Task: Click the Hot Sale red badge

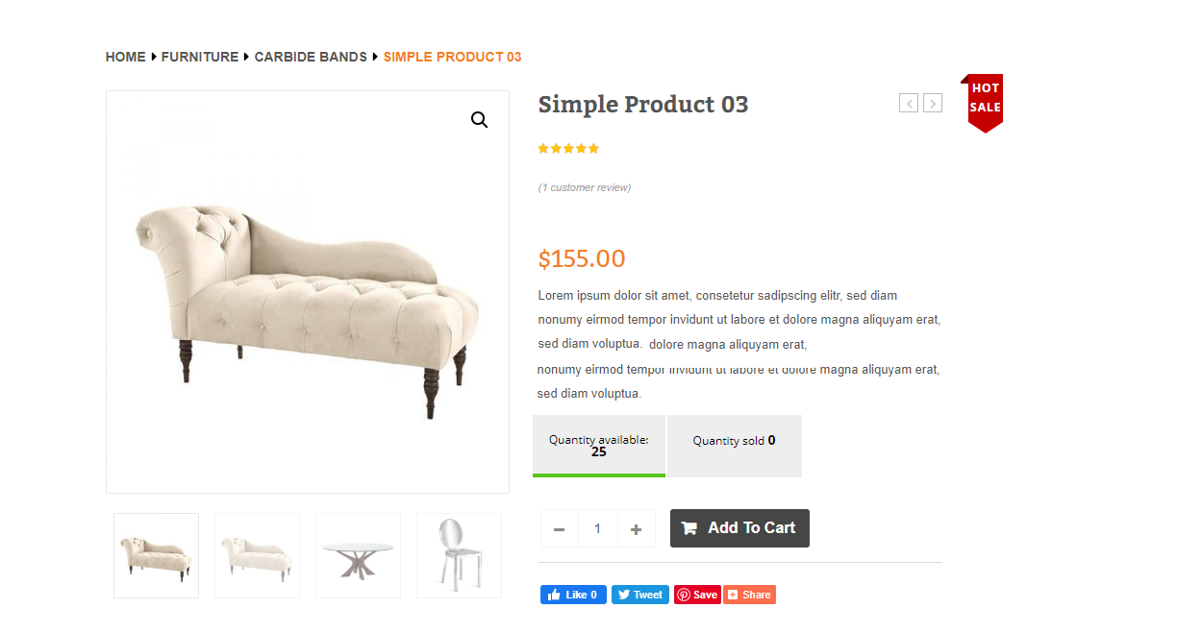Action: (982, 103)
